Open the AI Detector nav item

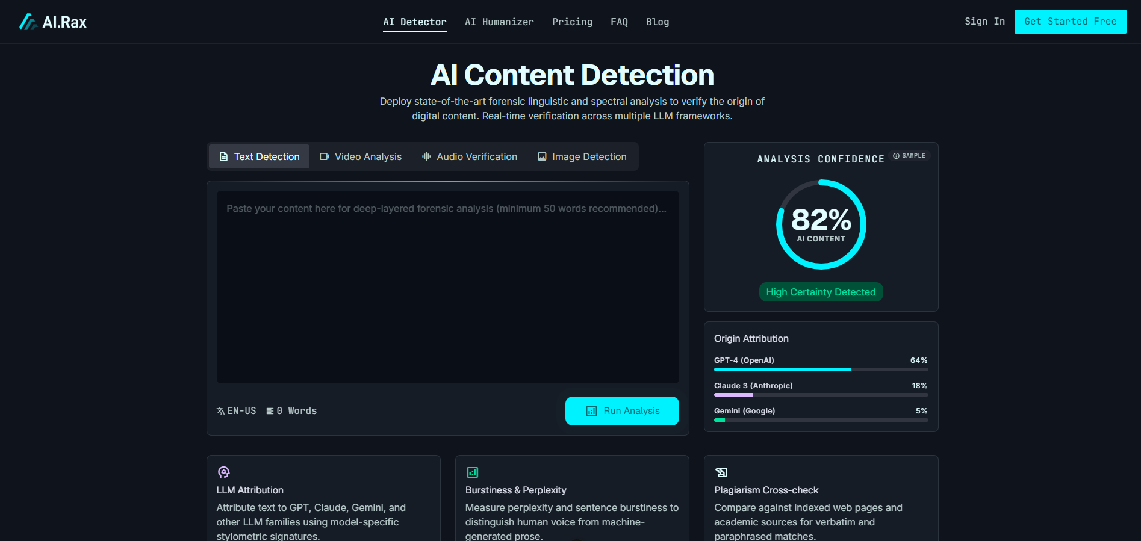(x=415, y=22)
